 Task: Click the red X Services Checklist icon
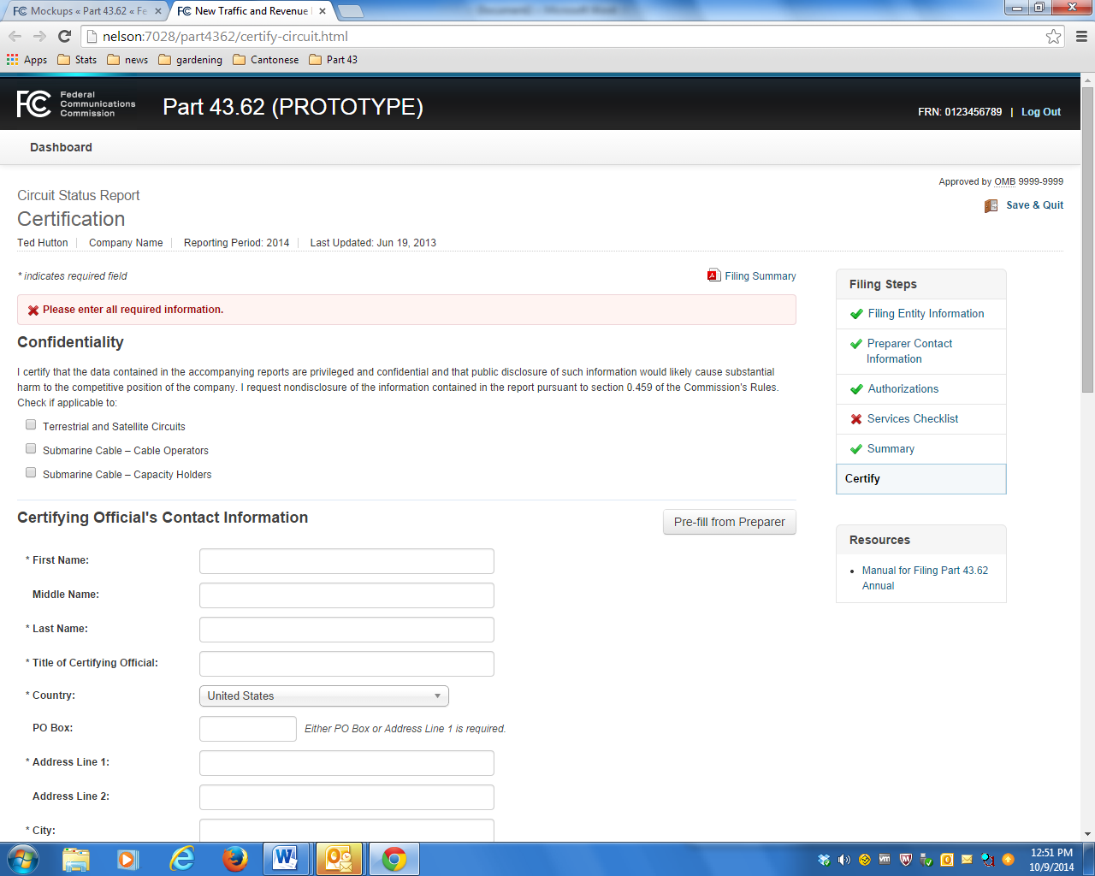pyautogui.click(x=855, y=419)
